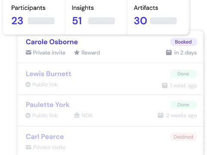
Task: Click the Done badge for Lewis Burnett
Action: pos(184,74)
